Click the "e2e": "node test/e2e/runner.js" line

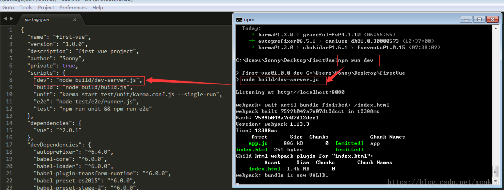coord(86,101)
